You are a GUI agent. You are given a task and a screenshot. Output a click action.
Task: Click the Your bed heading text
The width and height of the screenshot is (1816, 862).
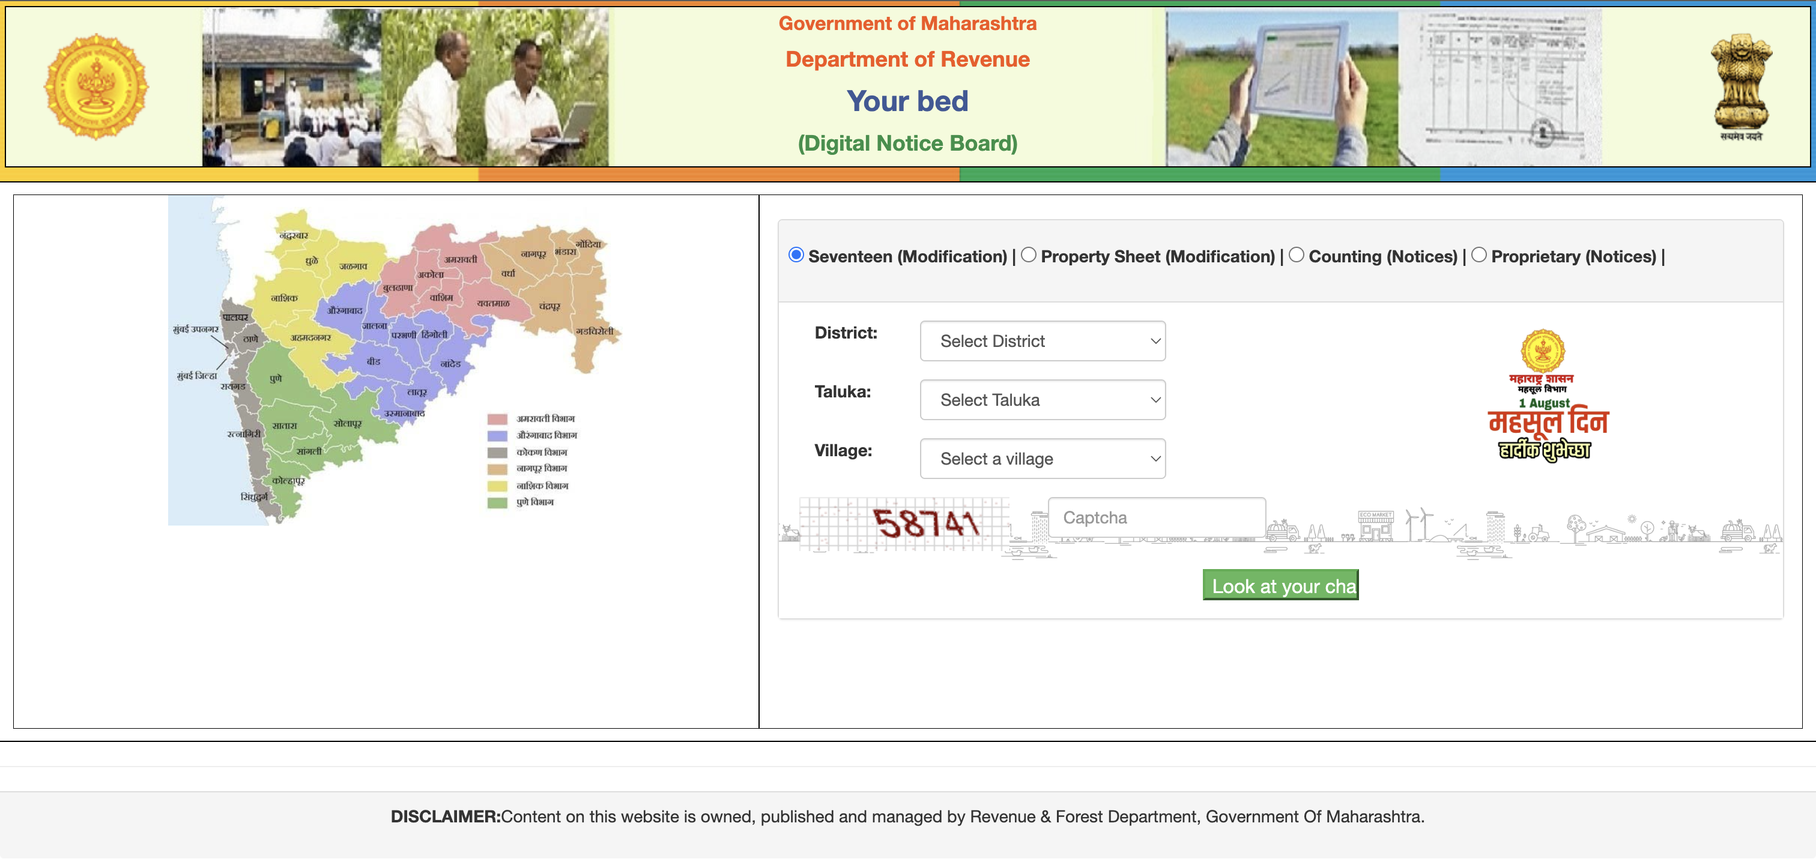pos(907,101)
